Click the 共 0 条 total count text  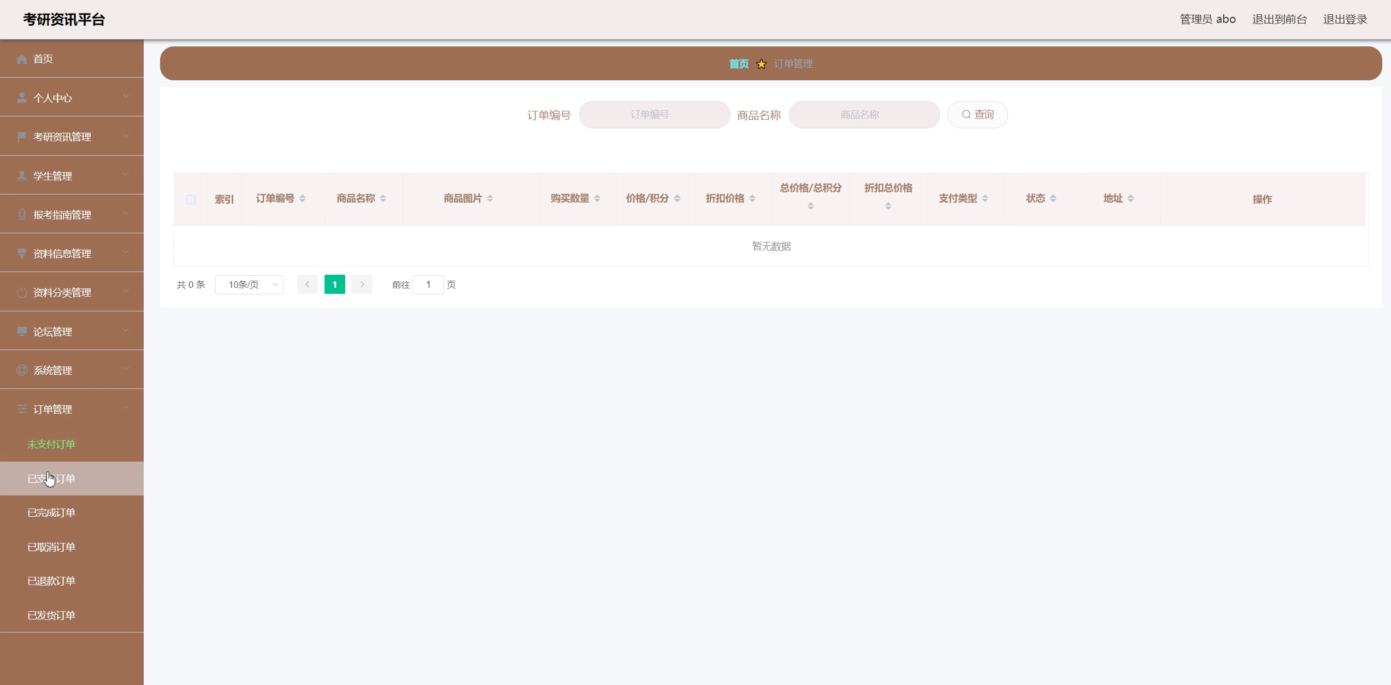(191, 285)
